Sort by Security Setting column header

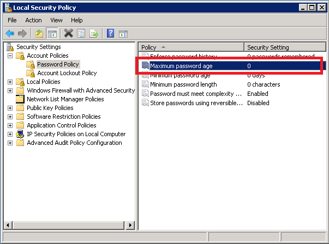click(285, 47)
